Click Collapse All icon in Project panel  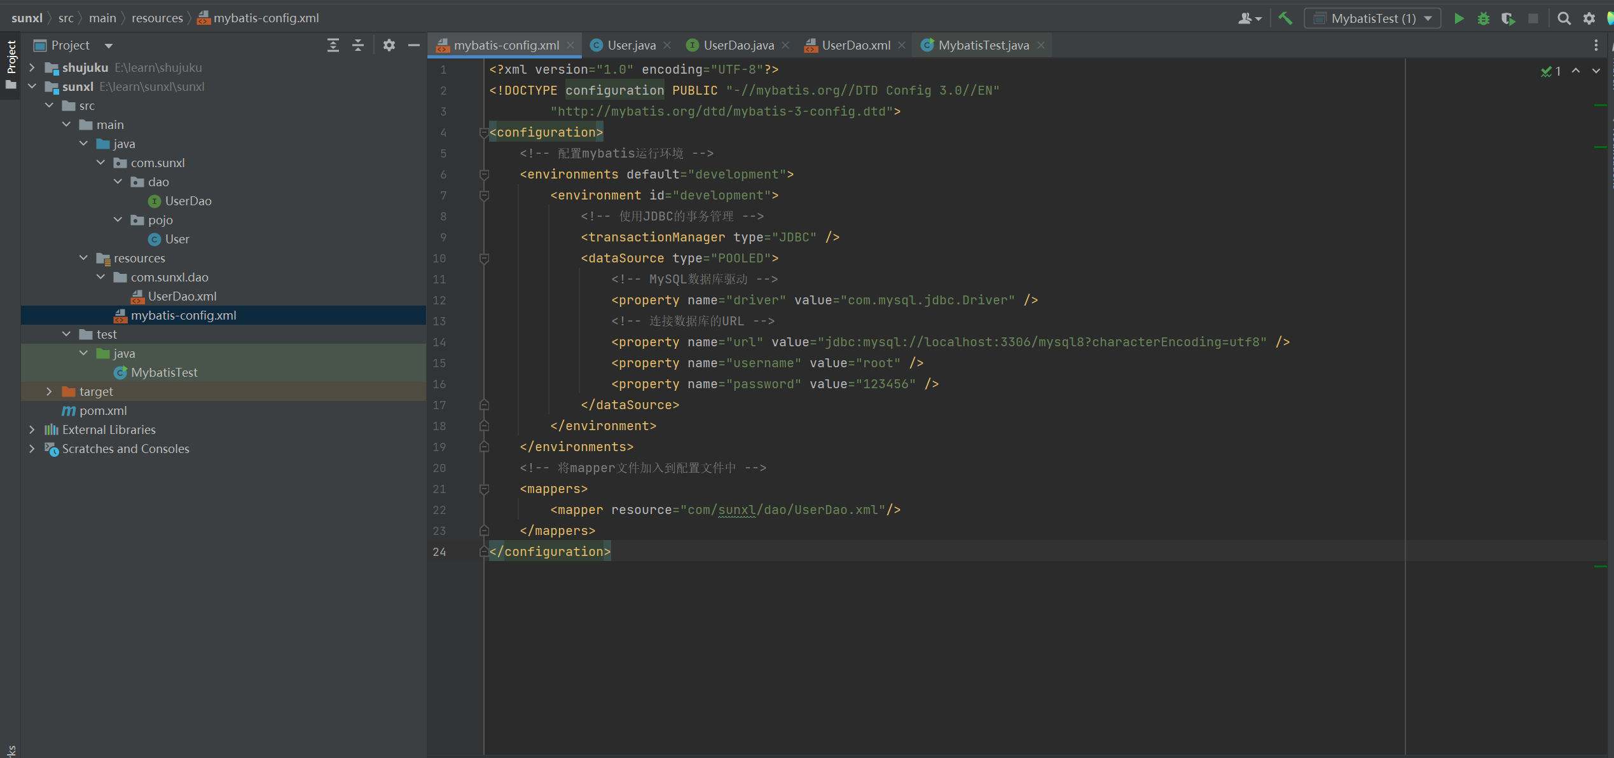pos(358,45)
